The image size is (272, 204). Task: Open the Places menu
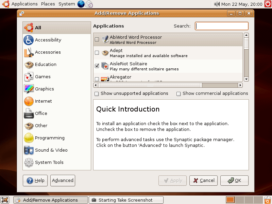[x=48, y=4]
